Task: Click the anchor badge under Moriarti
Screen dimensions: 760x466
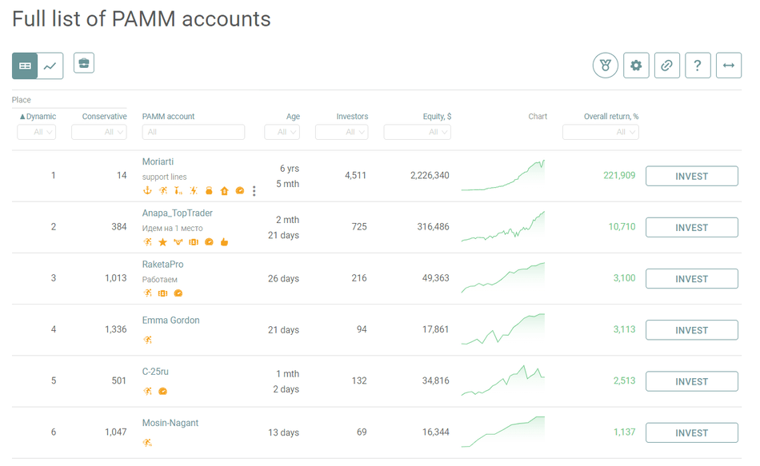Action: (x=147, y=191)
